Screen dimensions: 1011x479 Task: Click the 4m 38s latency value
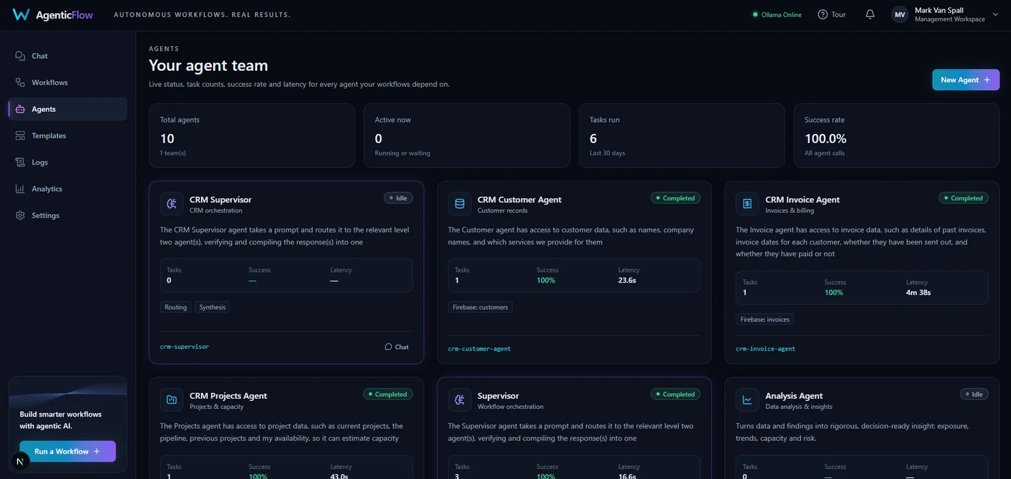pyautogui.click(x=918, y=293)
